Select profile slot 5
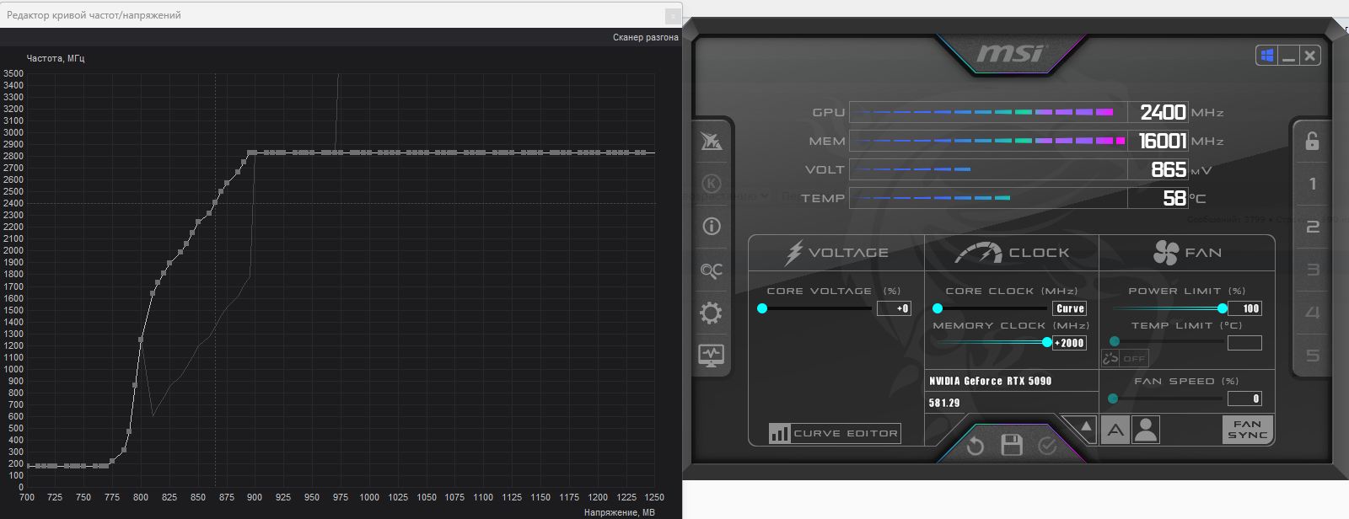Viewport: 1349px width, 519px height. click(x=1312, y=356)
